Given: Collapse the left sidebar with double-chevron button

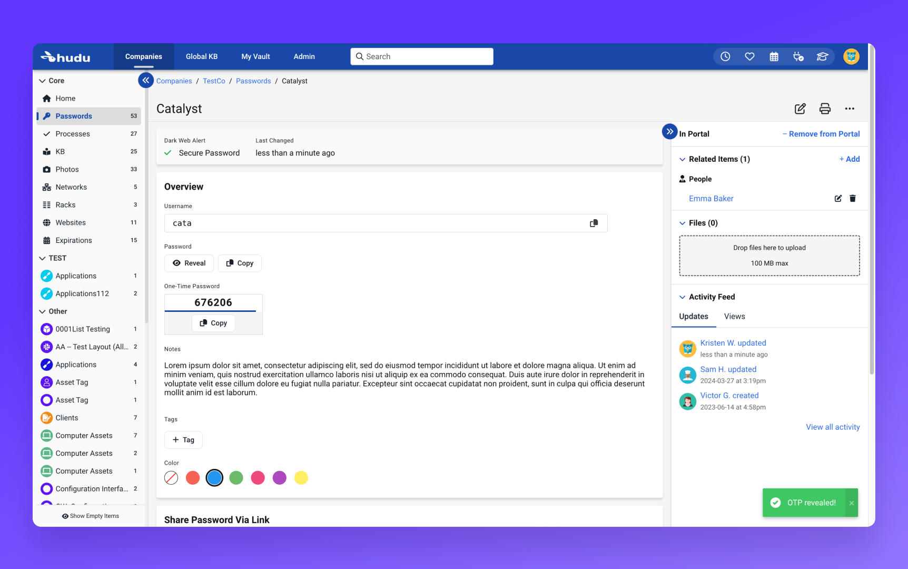Looking at the screenshot, I should 146,81.
